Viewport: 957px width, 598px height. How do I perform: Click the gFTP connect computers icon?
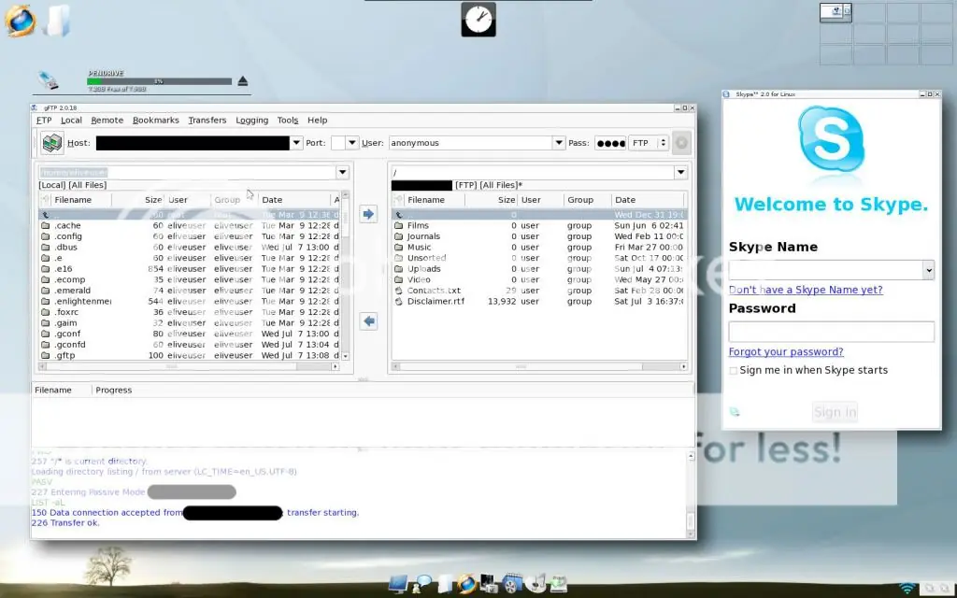pyautogui.click(x=52, y=143)
